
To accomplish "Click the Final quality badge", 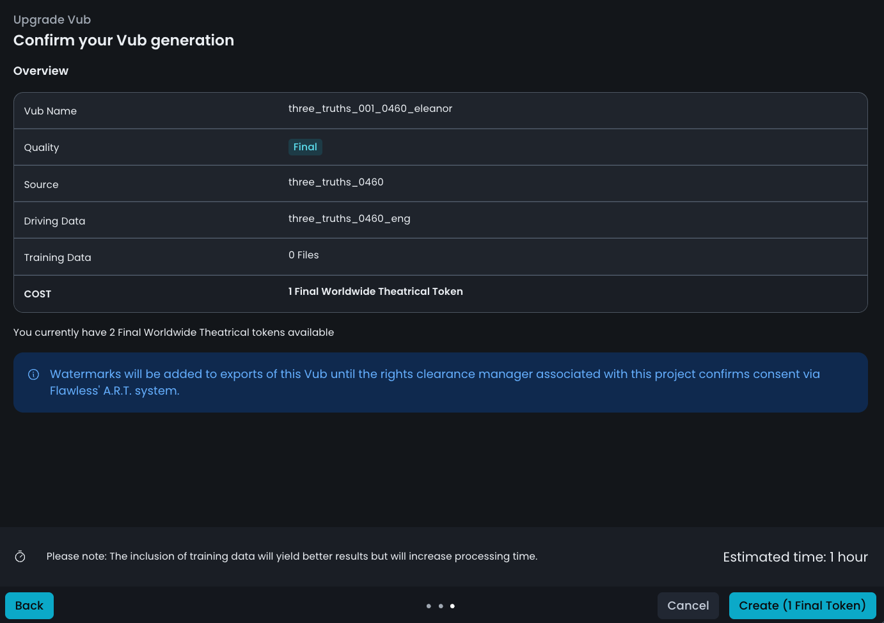I will tap(305, 147).
